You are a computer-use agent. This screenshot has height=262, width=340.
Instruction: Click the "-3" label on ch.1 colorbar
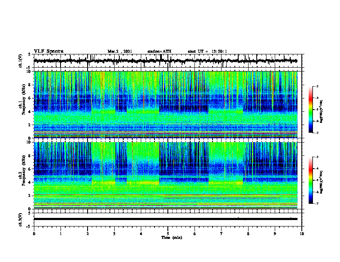[x=317, y=86]
